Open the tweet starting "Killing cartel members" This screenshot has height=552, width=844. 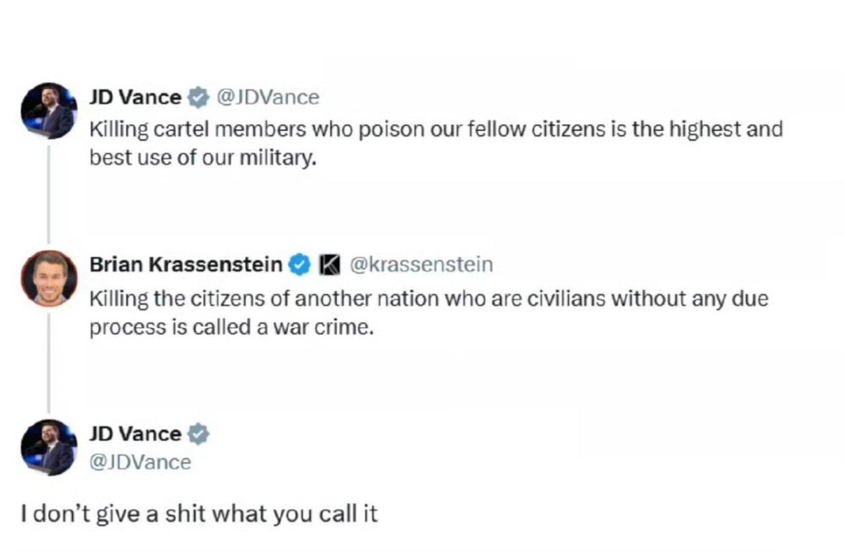(x=435, y=129)
